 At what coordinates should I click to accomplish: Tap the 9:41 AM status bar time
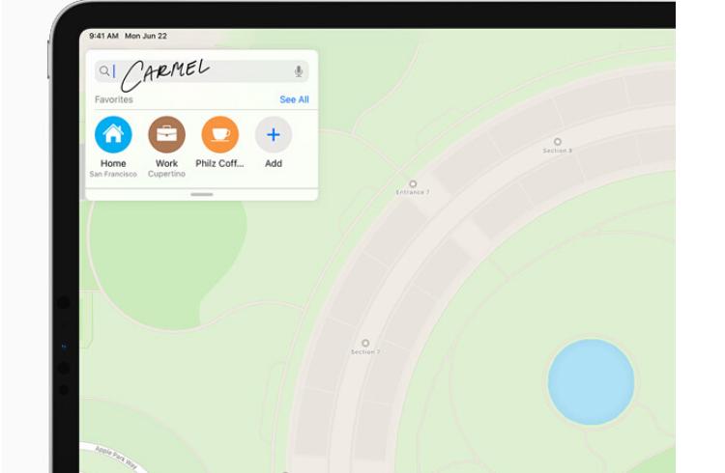103,36
